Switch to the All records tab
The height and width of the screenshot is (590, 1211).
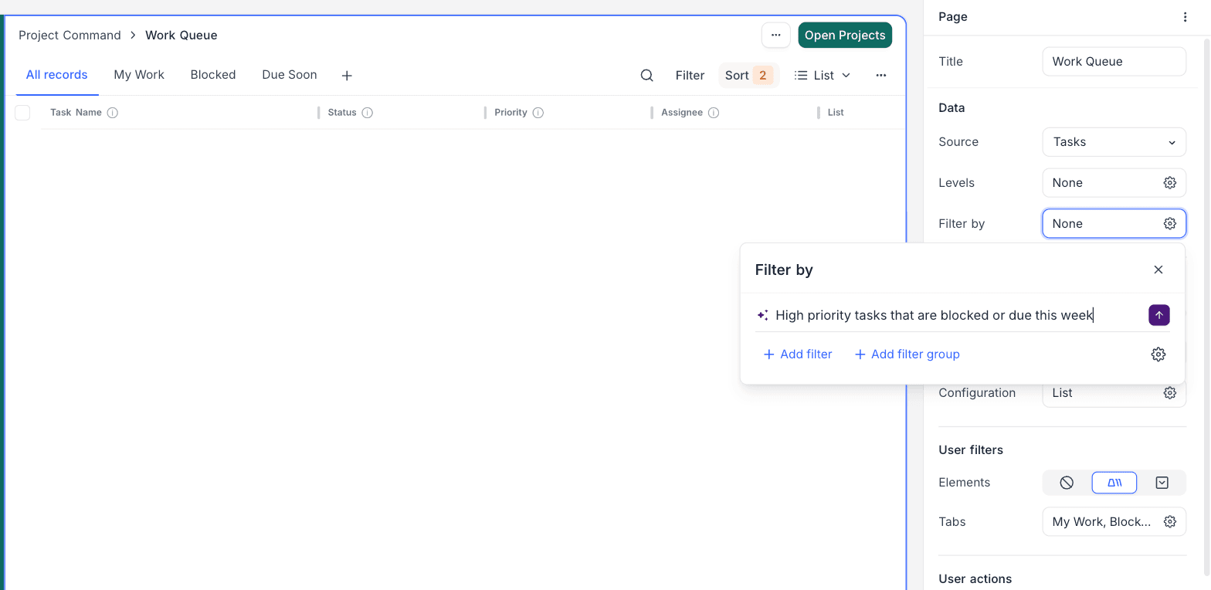pyautogui.click(x=56, y=75)
